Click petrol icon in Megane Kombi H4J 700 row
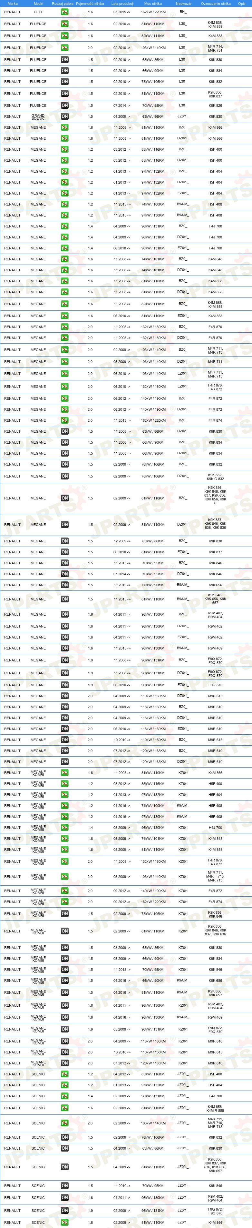 64,828
